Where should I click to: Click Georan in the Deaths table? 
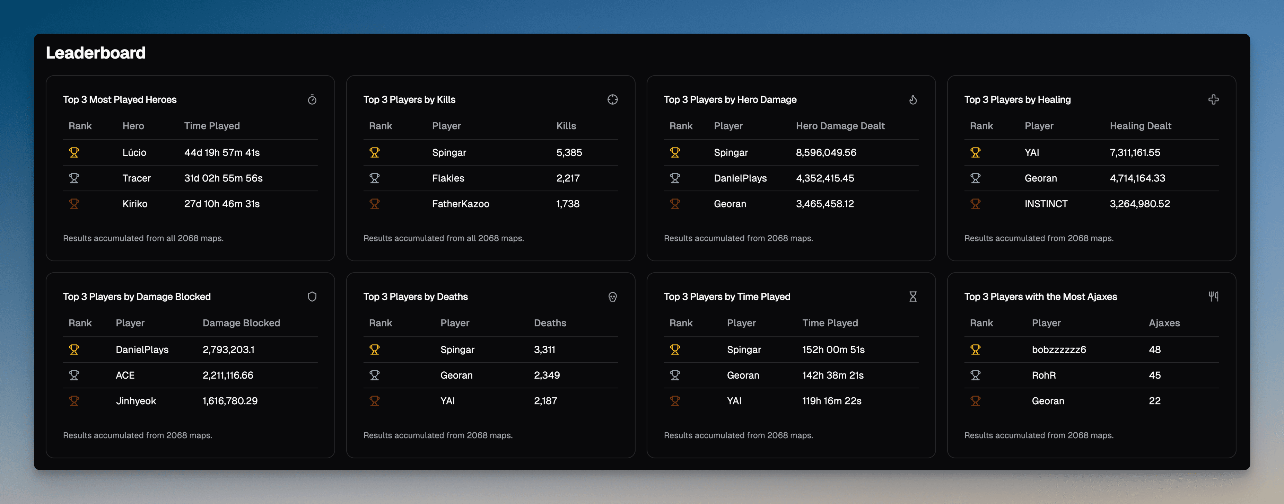pos(456,375)
